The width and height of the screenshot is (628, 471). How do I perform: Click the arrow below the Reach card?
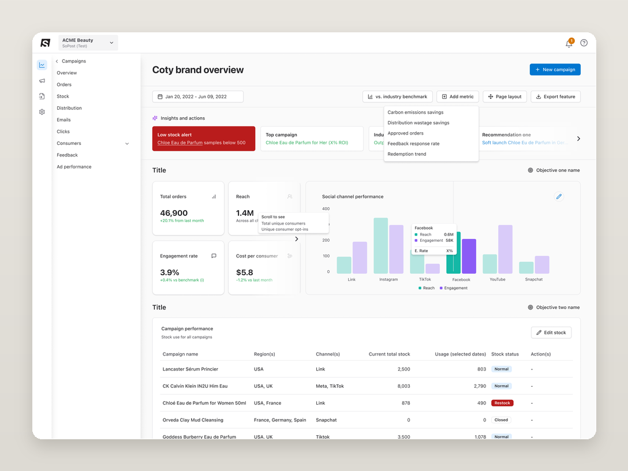(x=296, y=239)
